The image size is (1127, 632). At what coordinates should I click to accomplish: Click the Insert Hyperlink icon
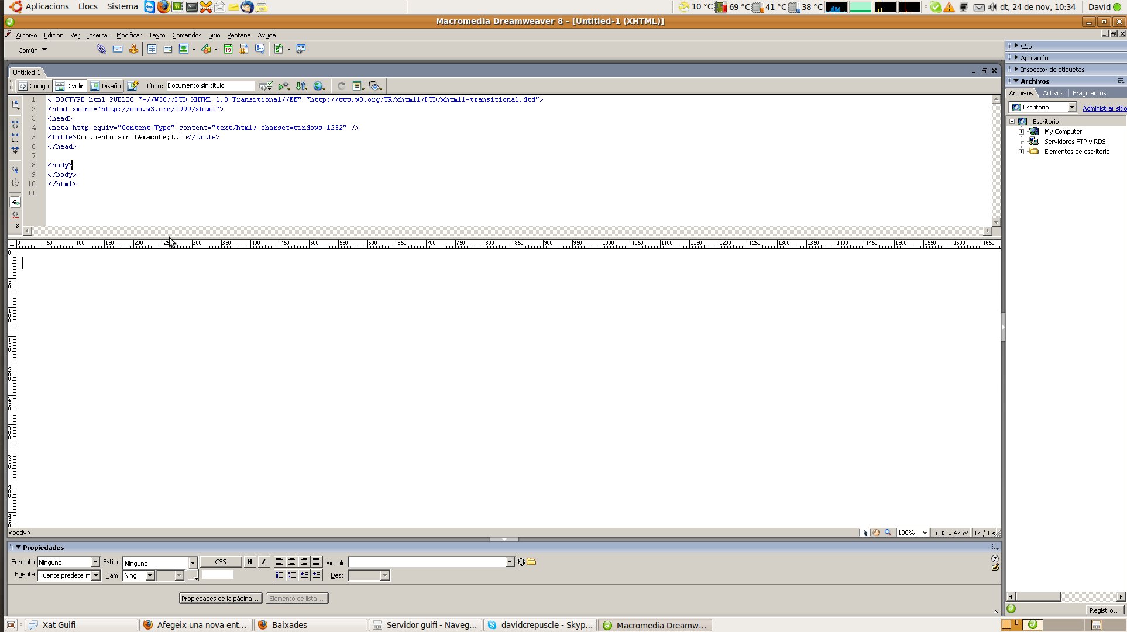pyautogui.click(x=101, y=49)
